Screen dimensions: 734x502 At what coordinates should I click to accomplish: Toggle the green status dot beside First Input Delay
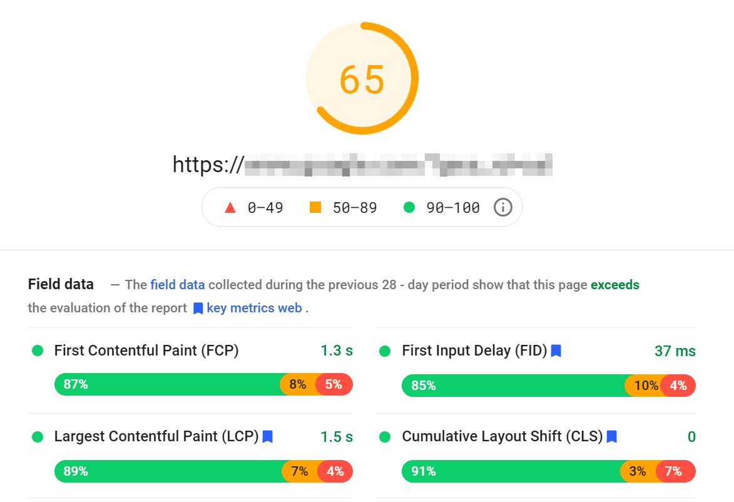pyautogui.click(x=384, y=351)
